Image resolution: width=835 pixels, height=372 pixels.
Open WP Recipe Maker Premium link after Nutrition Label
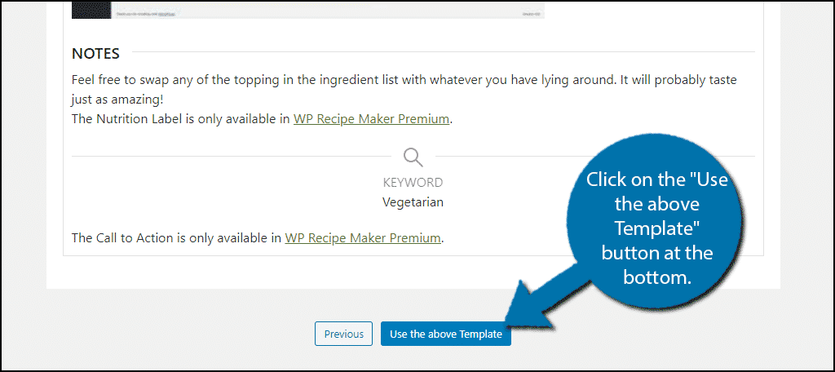point(371,119)
